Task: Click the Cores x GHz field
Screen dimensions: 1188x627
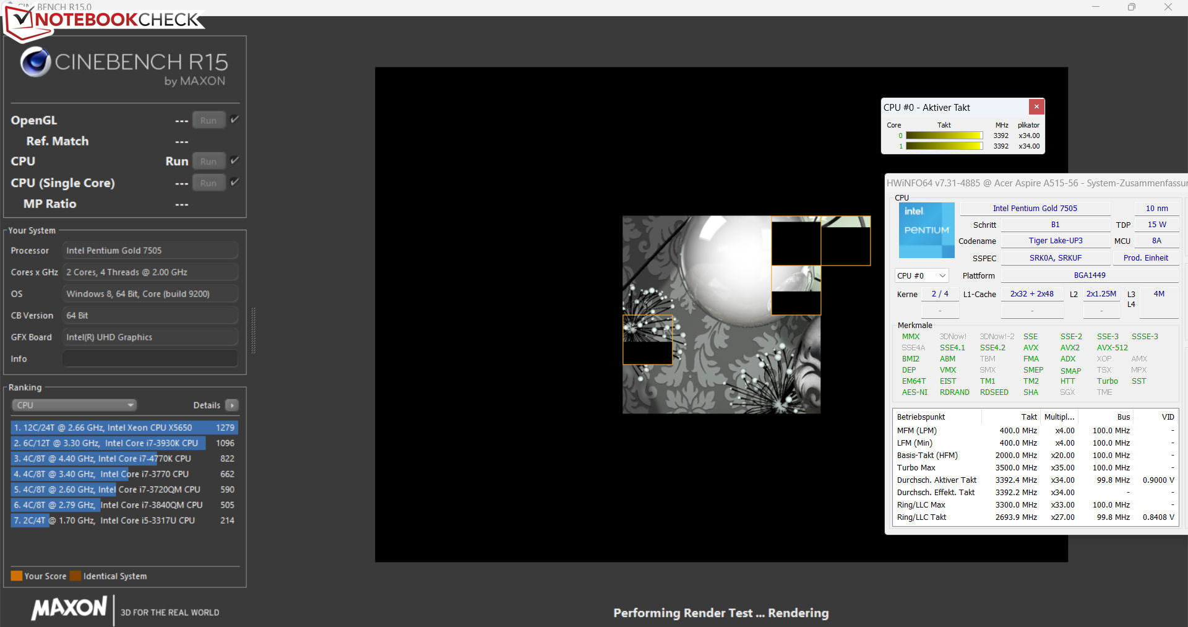Action: tap(150, 272)
